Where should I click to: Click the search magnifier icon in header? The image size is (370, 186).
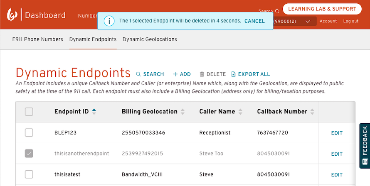[277, 11]
